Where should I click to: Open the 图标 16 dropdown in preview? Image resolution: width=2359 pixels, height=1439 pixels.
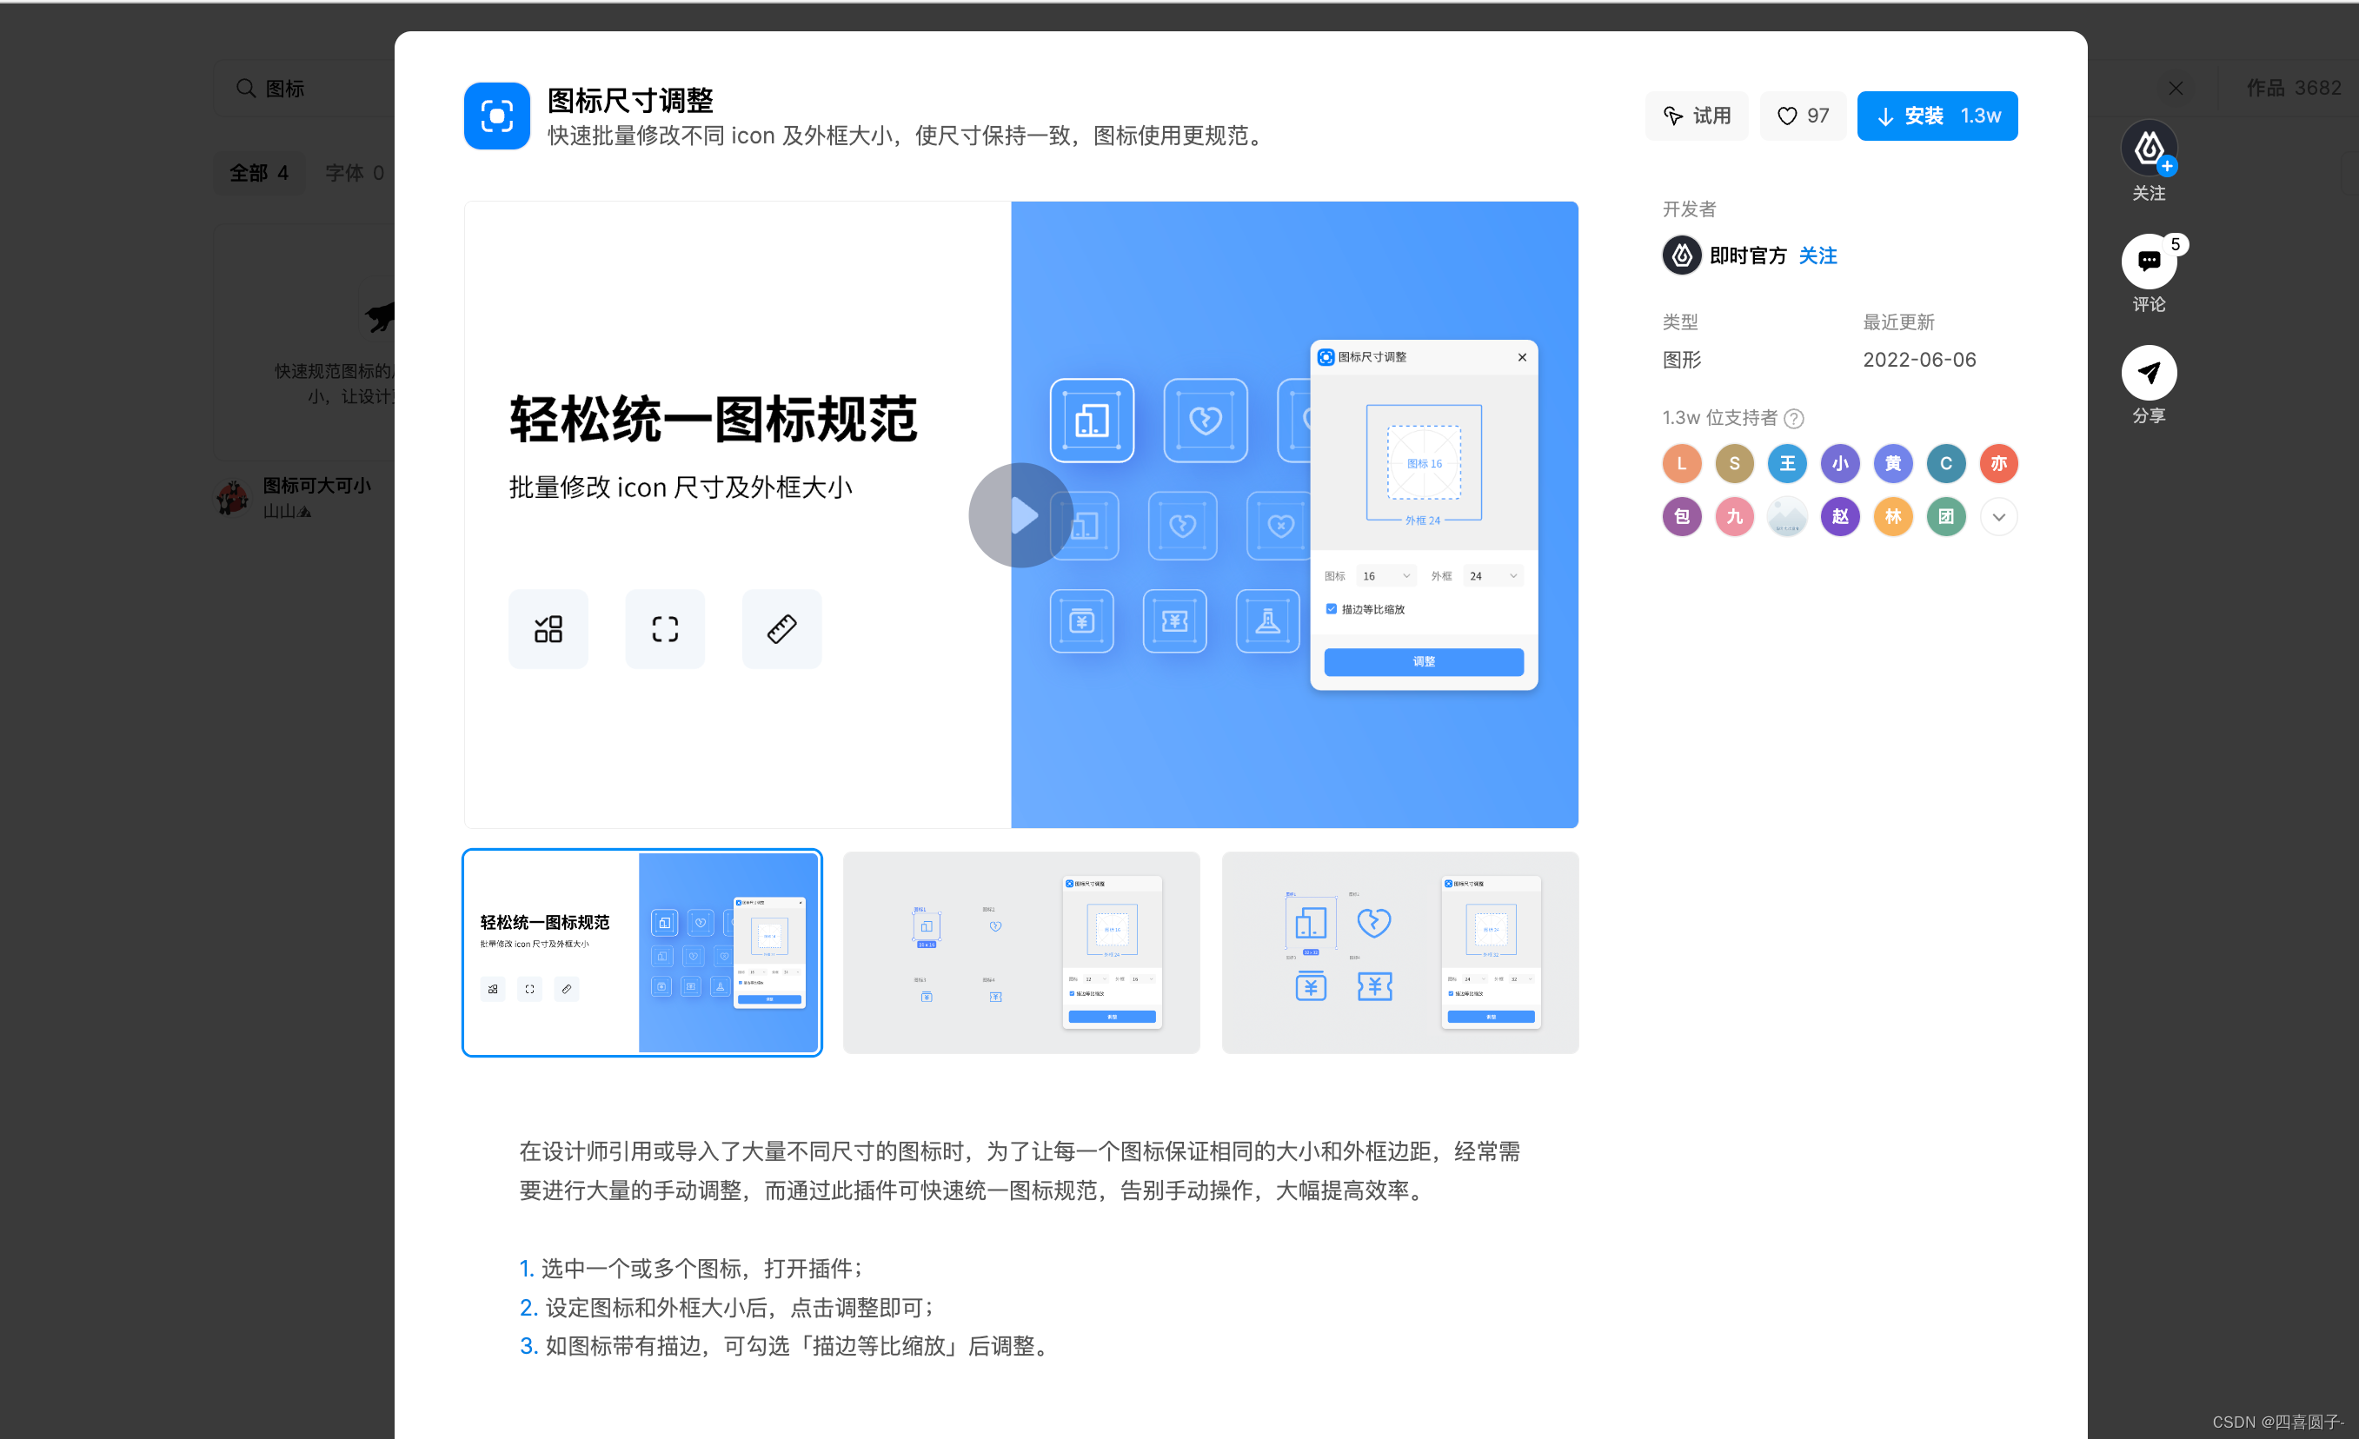[x=1385, y=575]
